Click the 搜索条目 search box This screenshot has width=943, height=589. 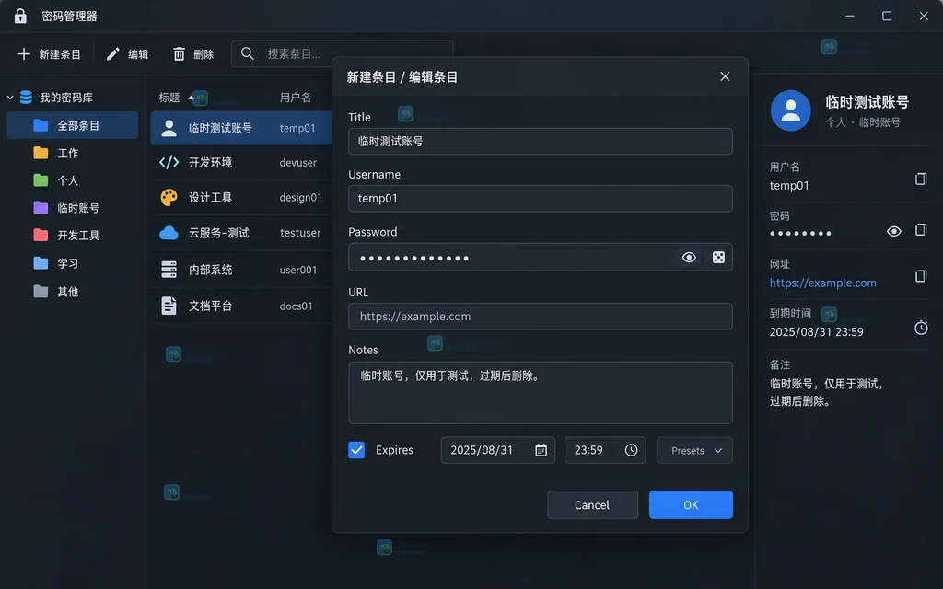(343, 53)
